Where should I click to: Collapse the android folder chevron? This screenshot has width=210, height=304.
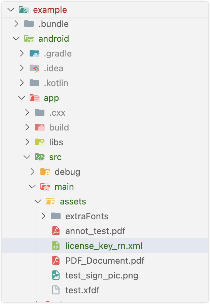click(16, 39)
